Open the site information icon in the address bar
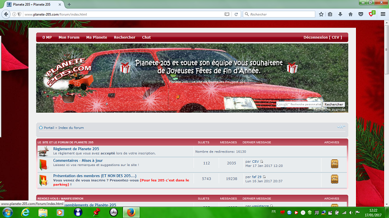 click(14, 15)
